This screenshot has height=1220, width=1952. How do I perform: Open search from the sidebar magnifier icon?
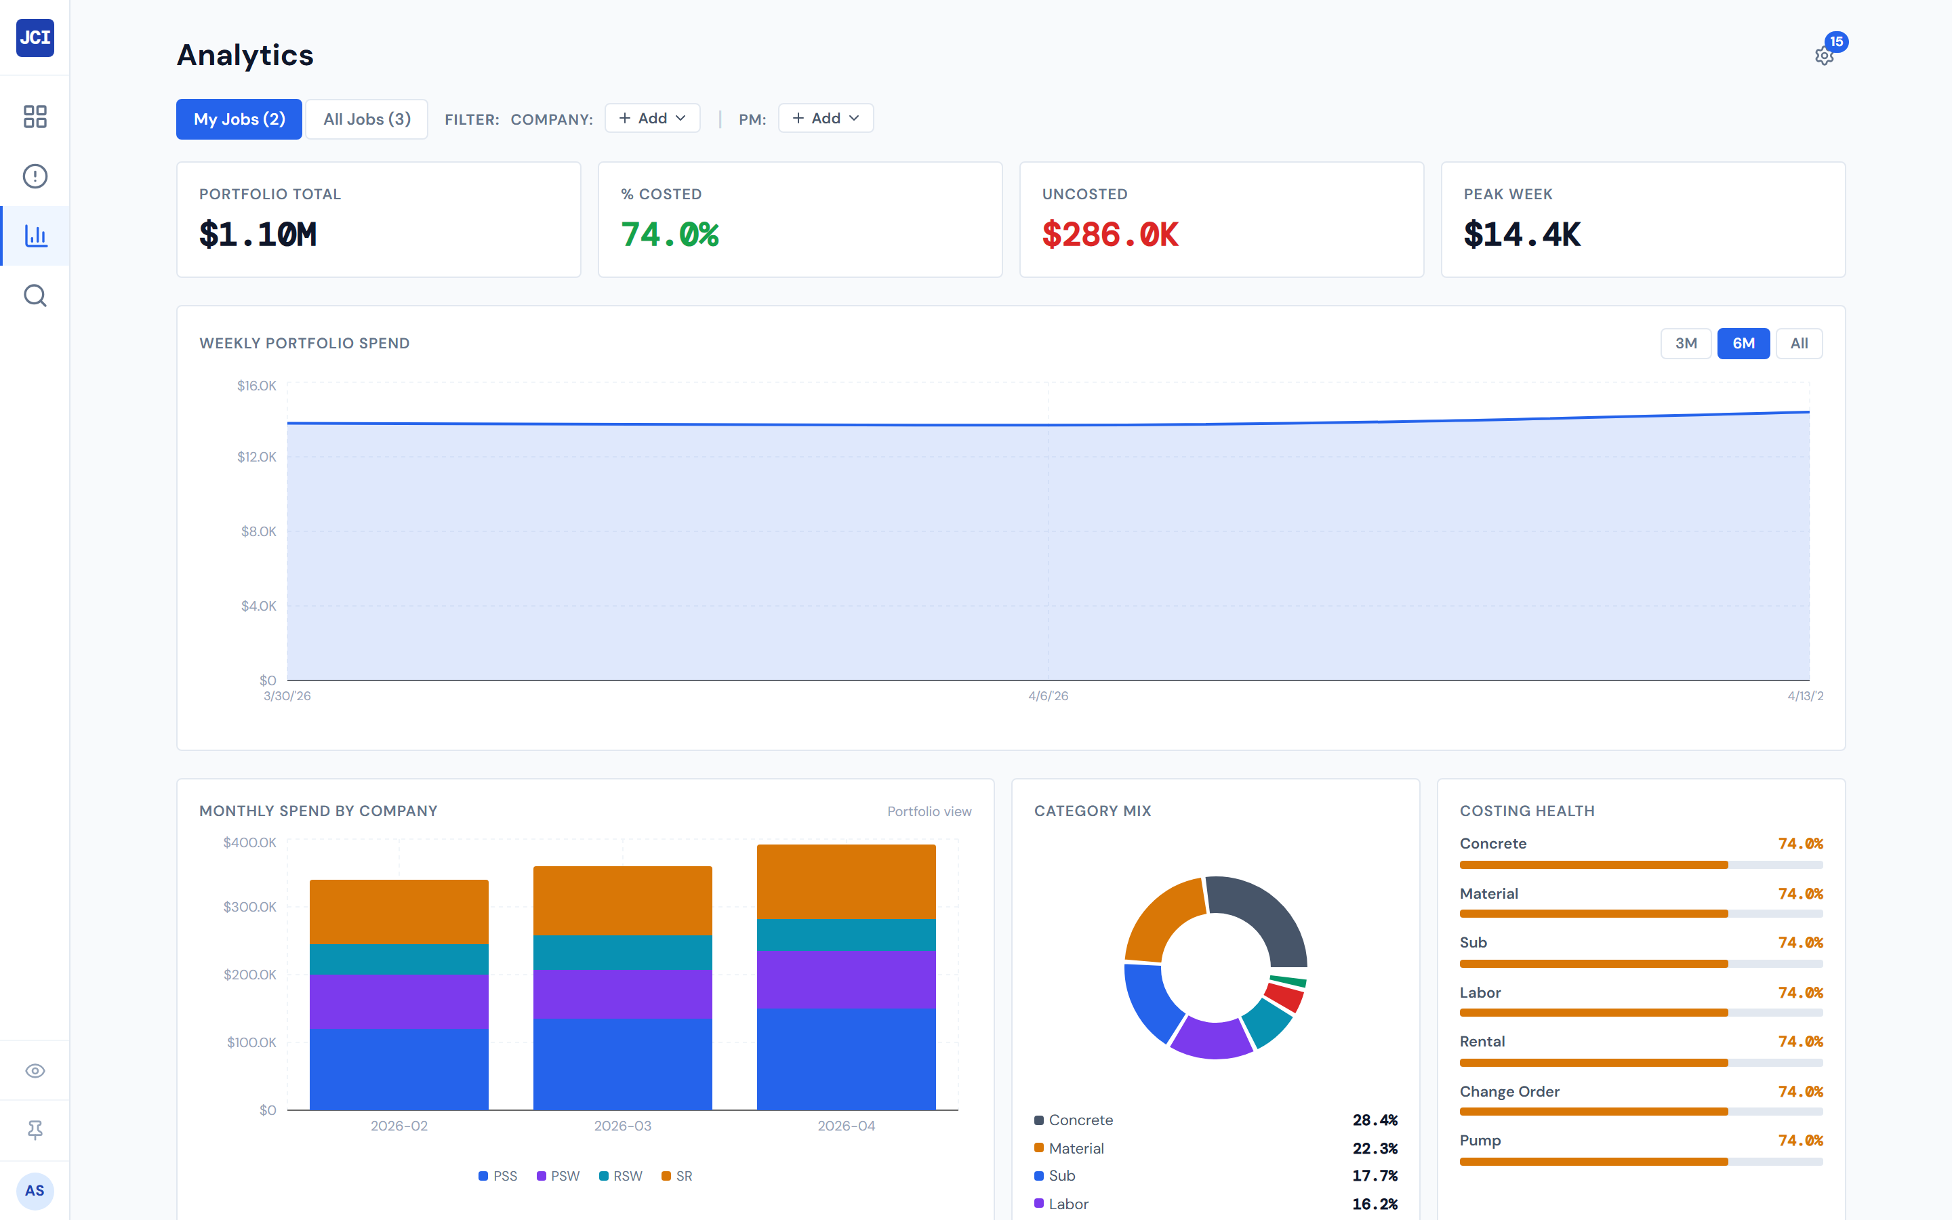pos(35,296)
